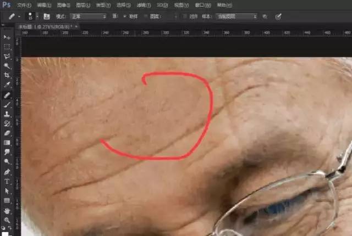Select the Clone Stamp tool
The image size is (352, 236).
click(x=7, y=114)
